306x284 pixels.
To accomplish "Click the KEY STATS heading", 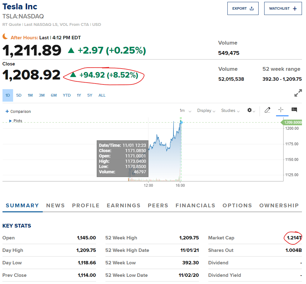I will (17, 226).
